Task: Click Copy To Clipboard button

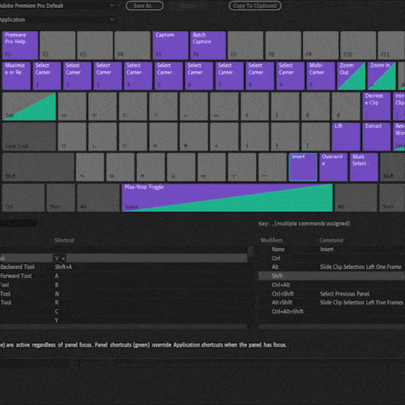Action: tap(255, 6)
